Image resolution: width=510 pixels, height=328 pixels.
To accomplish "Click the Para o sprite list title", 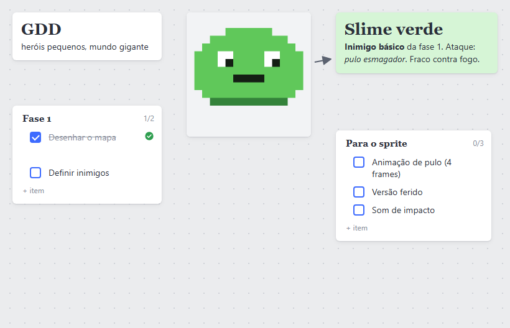I will [376, 143].
